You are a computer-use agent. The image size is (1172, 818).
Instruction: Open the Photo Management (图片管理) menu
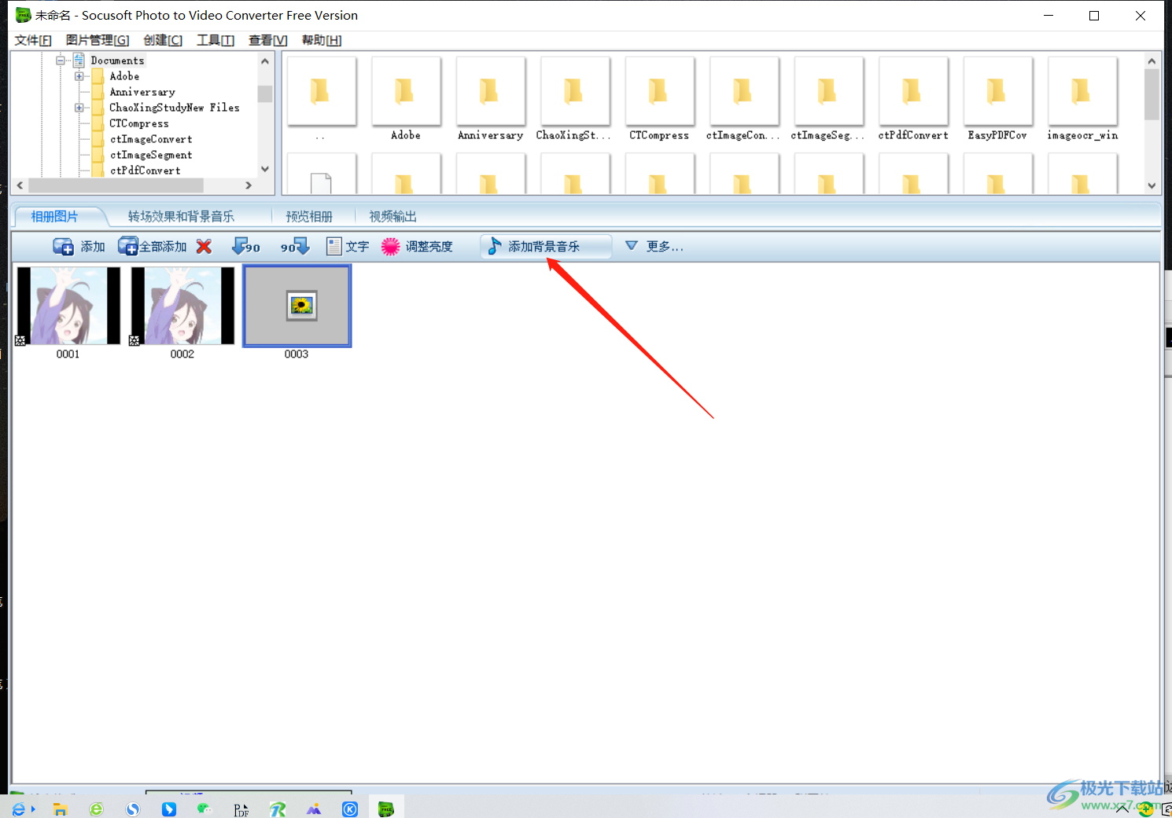click(x=98, y=40)
